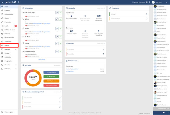Open Gustavo Vita birthday link
The height and width of the screenshot is (115, 170).
coord(70,71)
